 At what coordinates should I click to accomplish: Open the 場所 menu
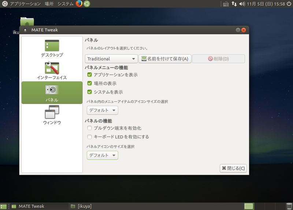coord(49,4)
